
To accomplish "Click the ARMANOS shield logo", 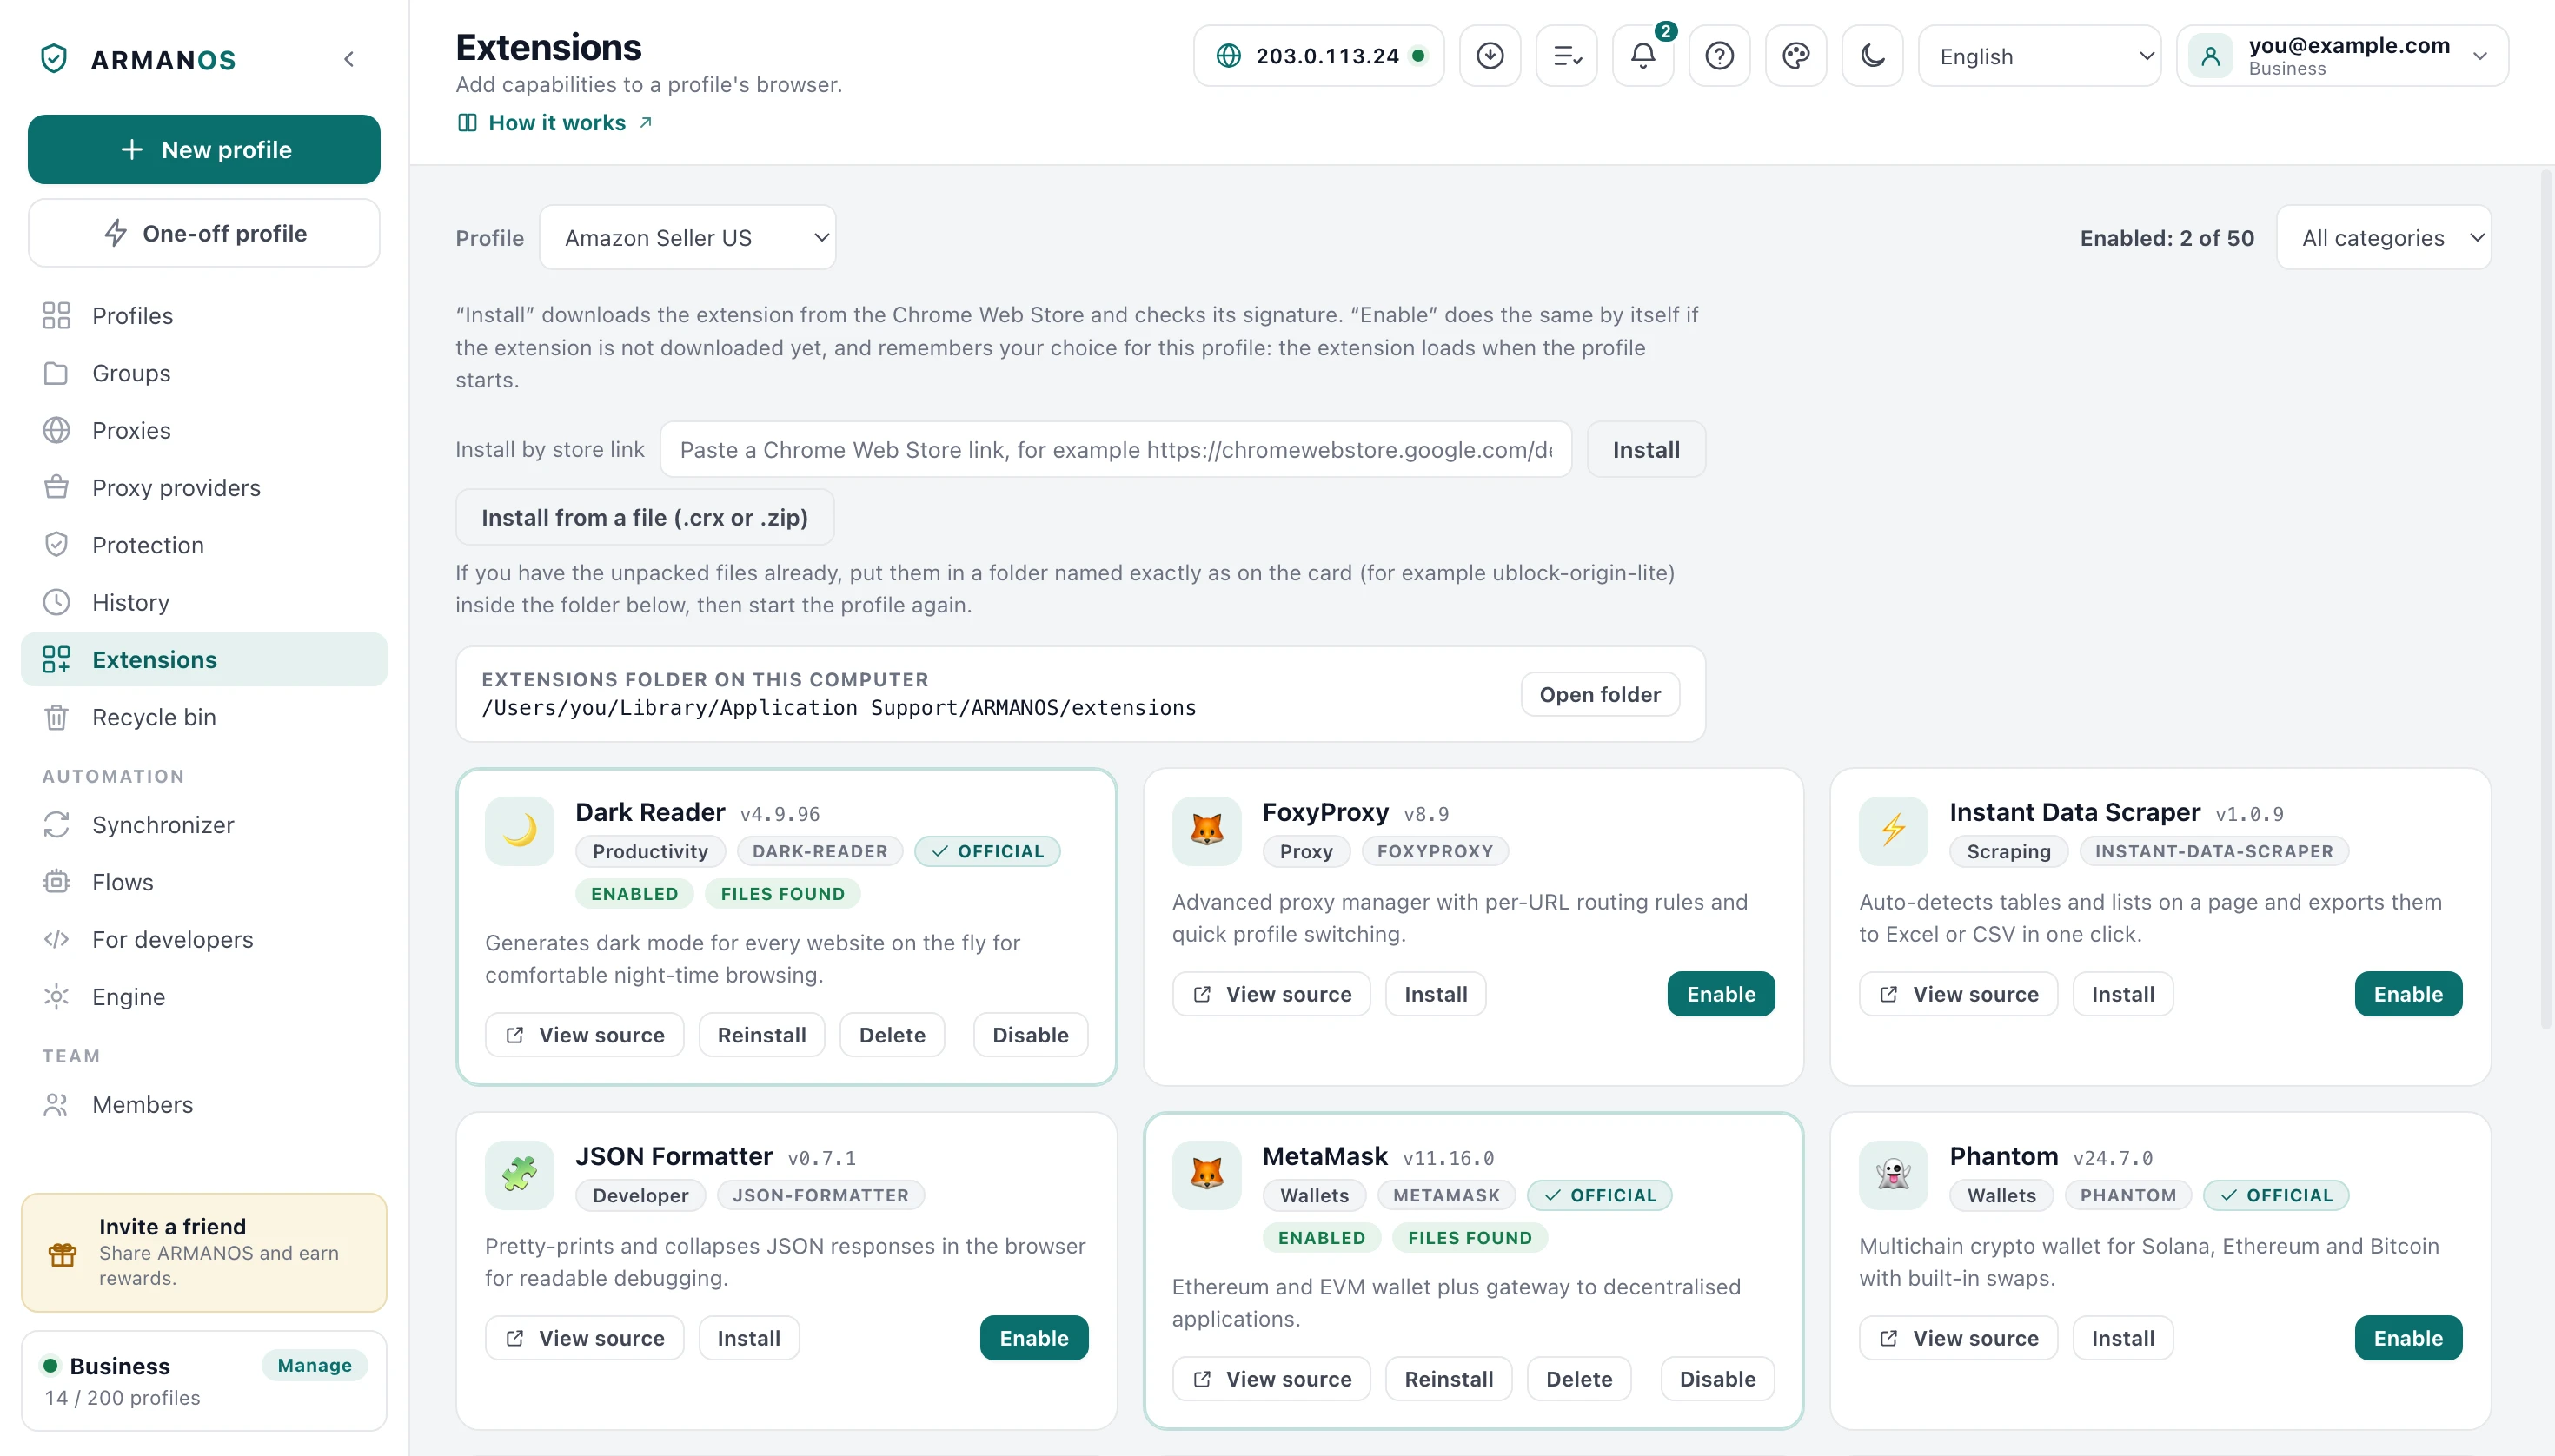I will 54,59.
